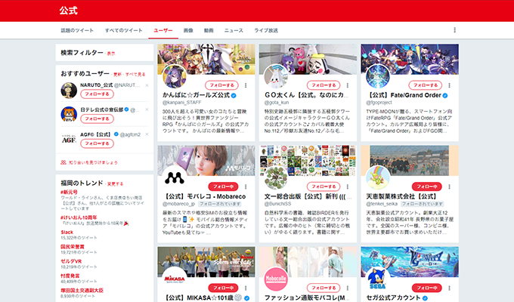514x302 pixels.
Task: Switch to すべてのツイート tab
Action: coord(123,30)
